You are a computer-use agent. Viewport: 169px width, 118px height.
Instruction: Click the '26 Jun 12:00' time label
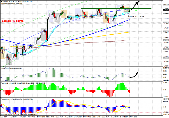(124, 117)
